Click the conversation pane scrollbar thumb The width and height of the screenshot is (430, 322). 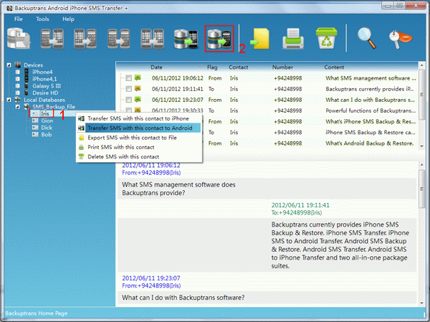422,189
